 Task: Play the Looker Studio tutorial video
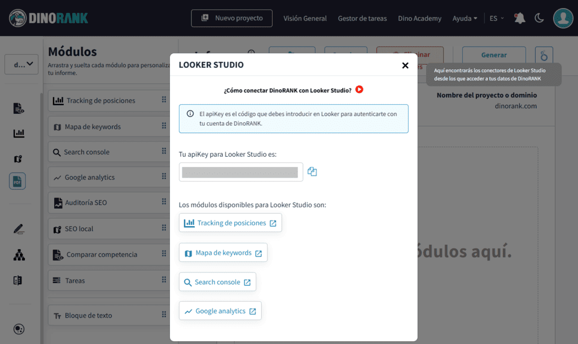pos(359,90)
